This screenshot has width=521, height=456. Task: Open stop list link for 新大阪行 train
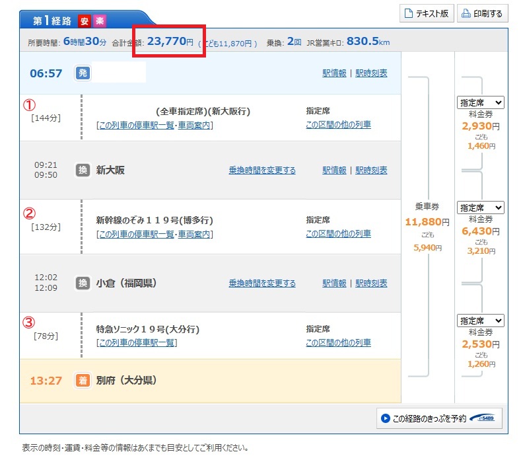click(x=137, y=125)
